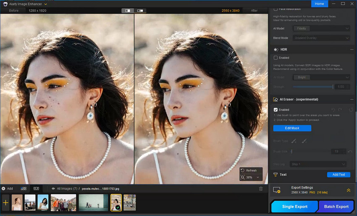
Task: Select the add brush type icon
Action: point(294,141)
